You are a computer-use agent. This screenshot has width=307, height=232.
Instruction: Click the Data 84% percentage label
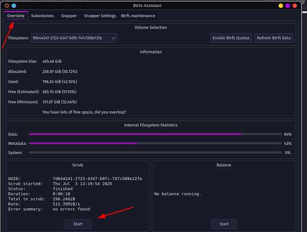tap(288, 135)
